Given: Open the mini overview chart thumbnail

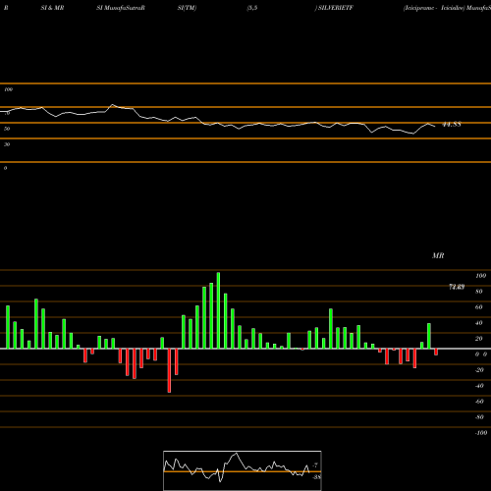Looking at the screenshot, I should (x=243, y=470).
